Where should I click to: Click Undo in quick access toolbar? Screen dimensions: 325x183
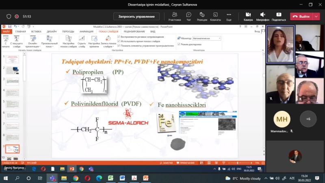[x=15, y=26]
